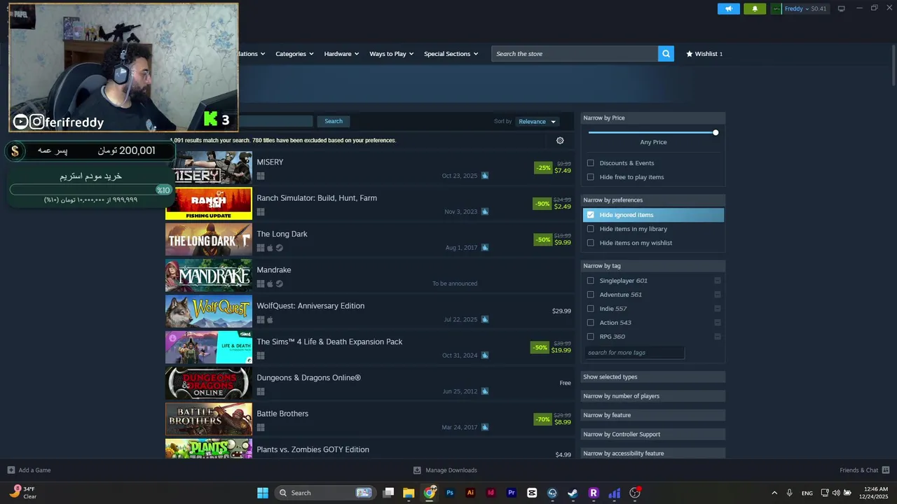This screenshot has height=504, width=897.
Task: Click The Long Dark thumbnail
Action: point(209,240)
